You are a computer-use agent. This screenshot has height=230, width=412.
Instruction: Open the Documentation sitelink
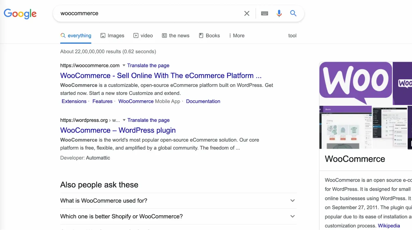pos(203,101)
